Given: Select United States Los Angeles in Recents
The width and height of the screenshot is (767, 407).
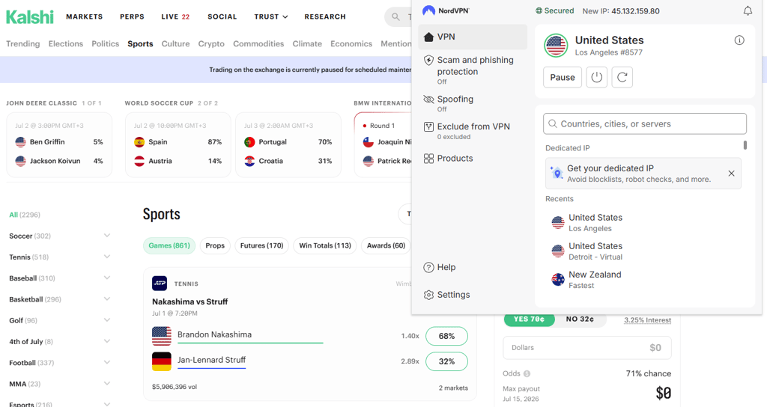Looking at the screenshot, I should tap(643, 223).
